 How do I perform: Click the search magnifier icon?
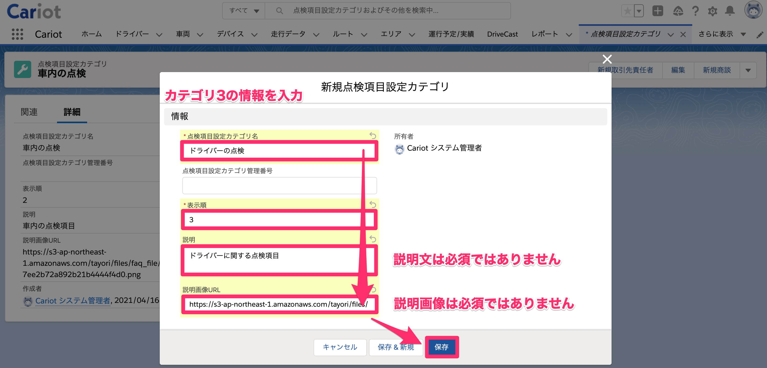click(x=279, y=11)
